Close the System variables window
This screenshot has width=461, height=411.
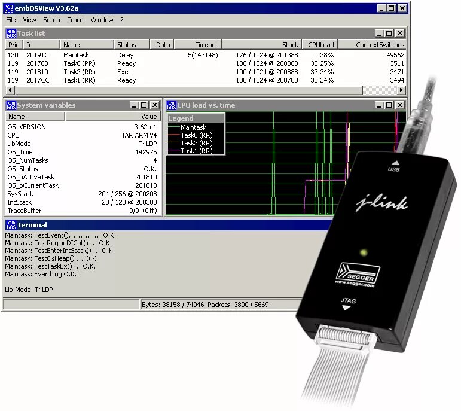coord(154,105)
